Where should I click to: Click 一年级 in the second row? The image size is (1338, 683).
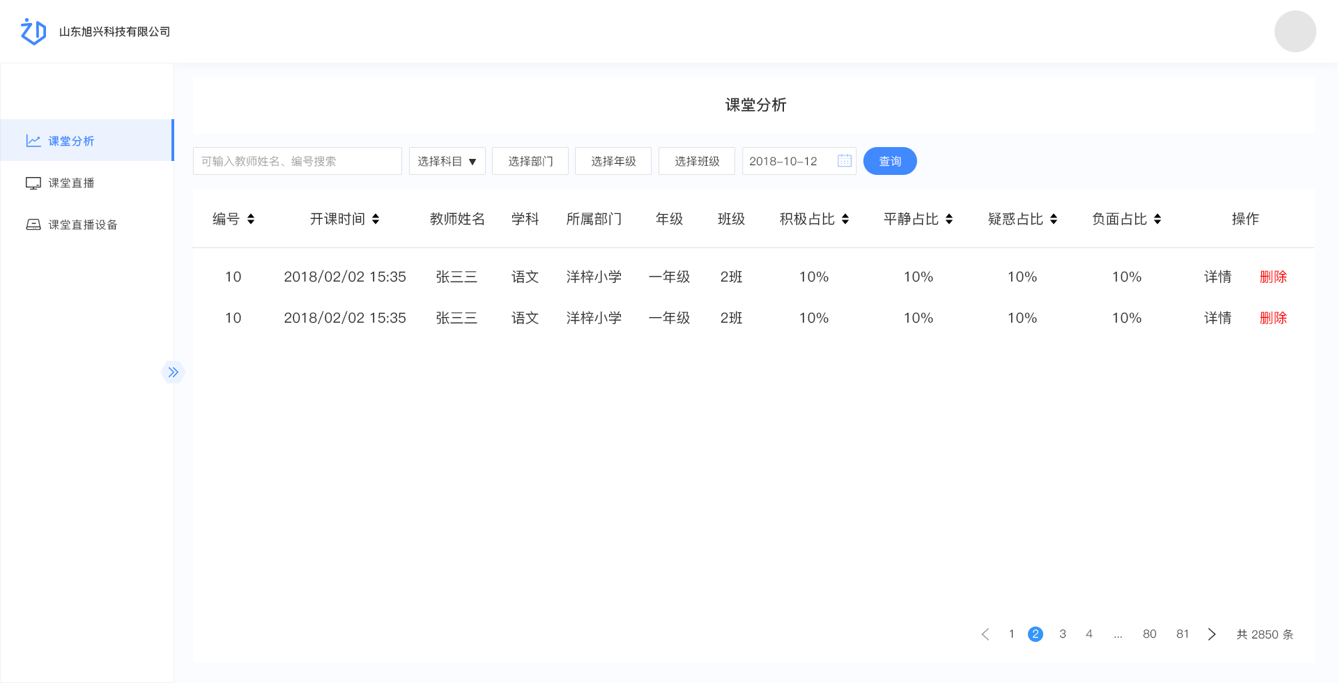[x=669, y=318]
